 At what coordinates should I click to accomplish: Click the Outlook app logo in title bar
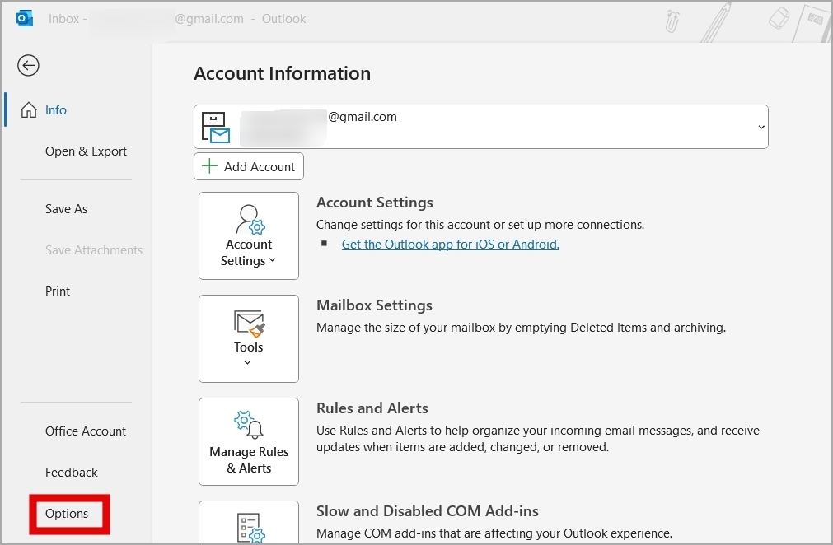(x=25, y=19)
